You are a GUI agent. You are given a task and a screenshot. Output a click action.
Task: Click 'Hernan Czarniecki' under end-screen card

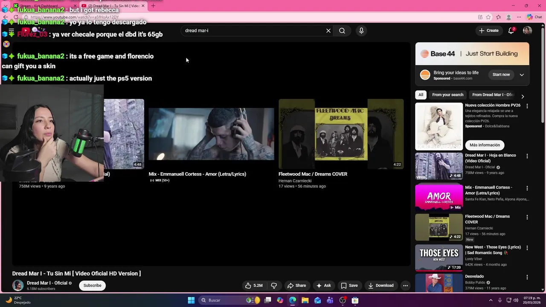295,181
